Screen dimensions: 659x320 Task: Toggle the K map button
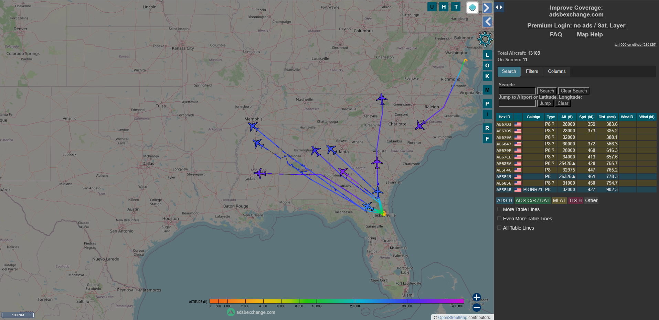[487, 76]
